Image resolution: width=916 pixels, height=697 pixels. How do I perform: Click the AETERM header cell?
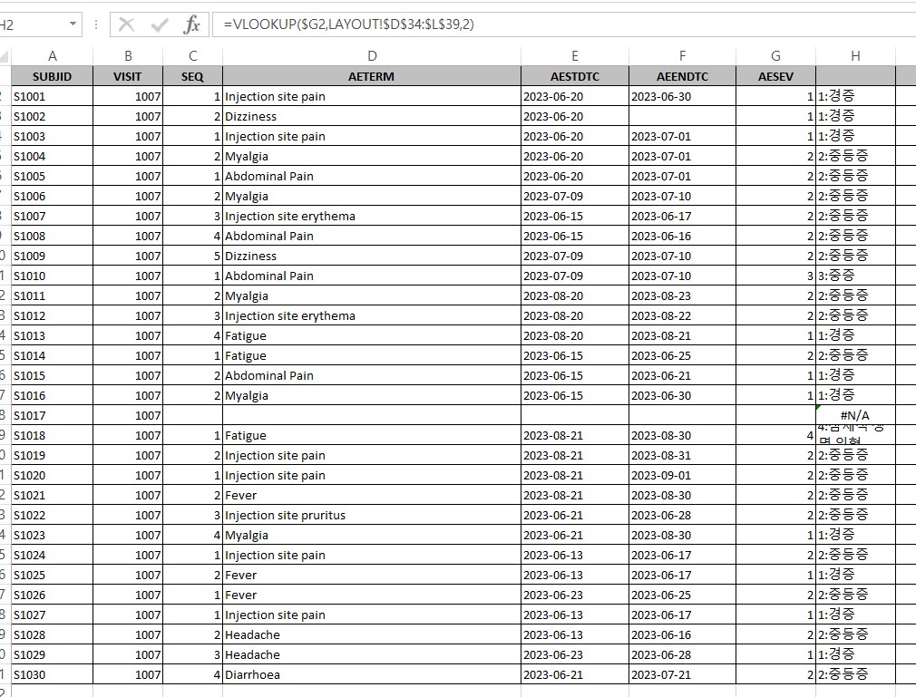point(372,76)
